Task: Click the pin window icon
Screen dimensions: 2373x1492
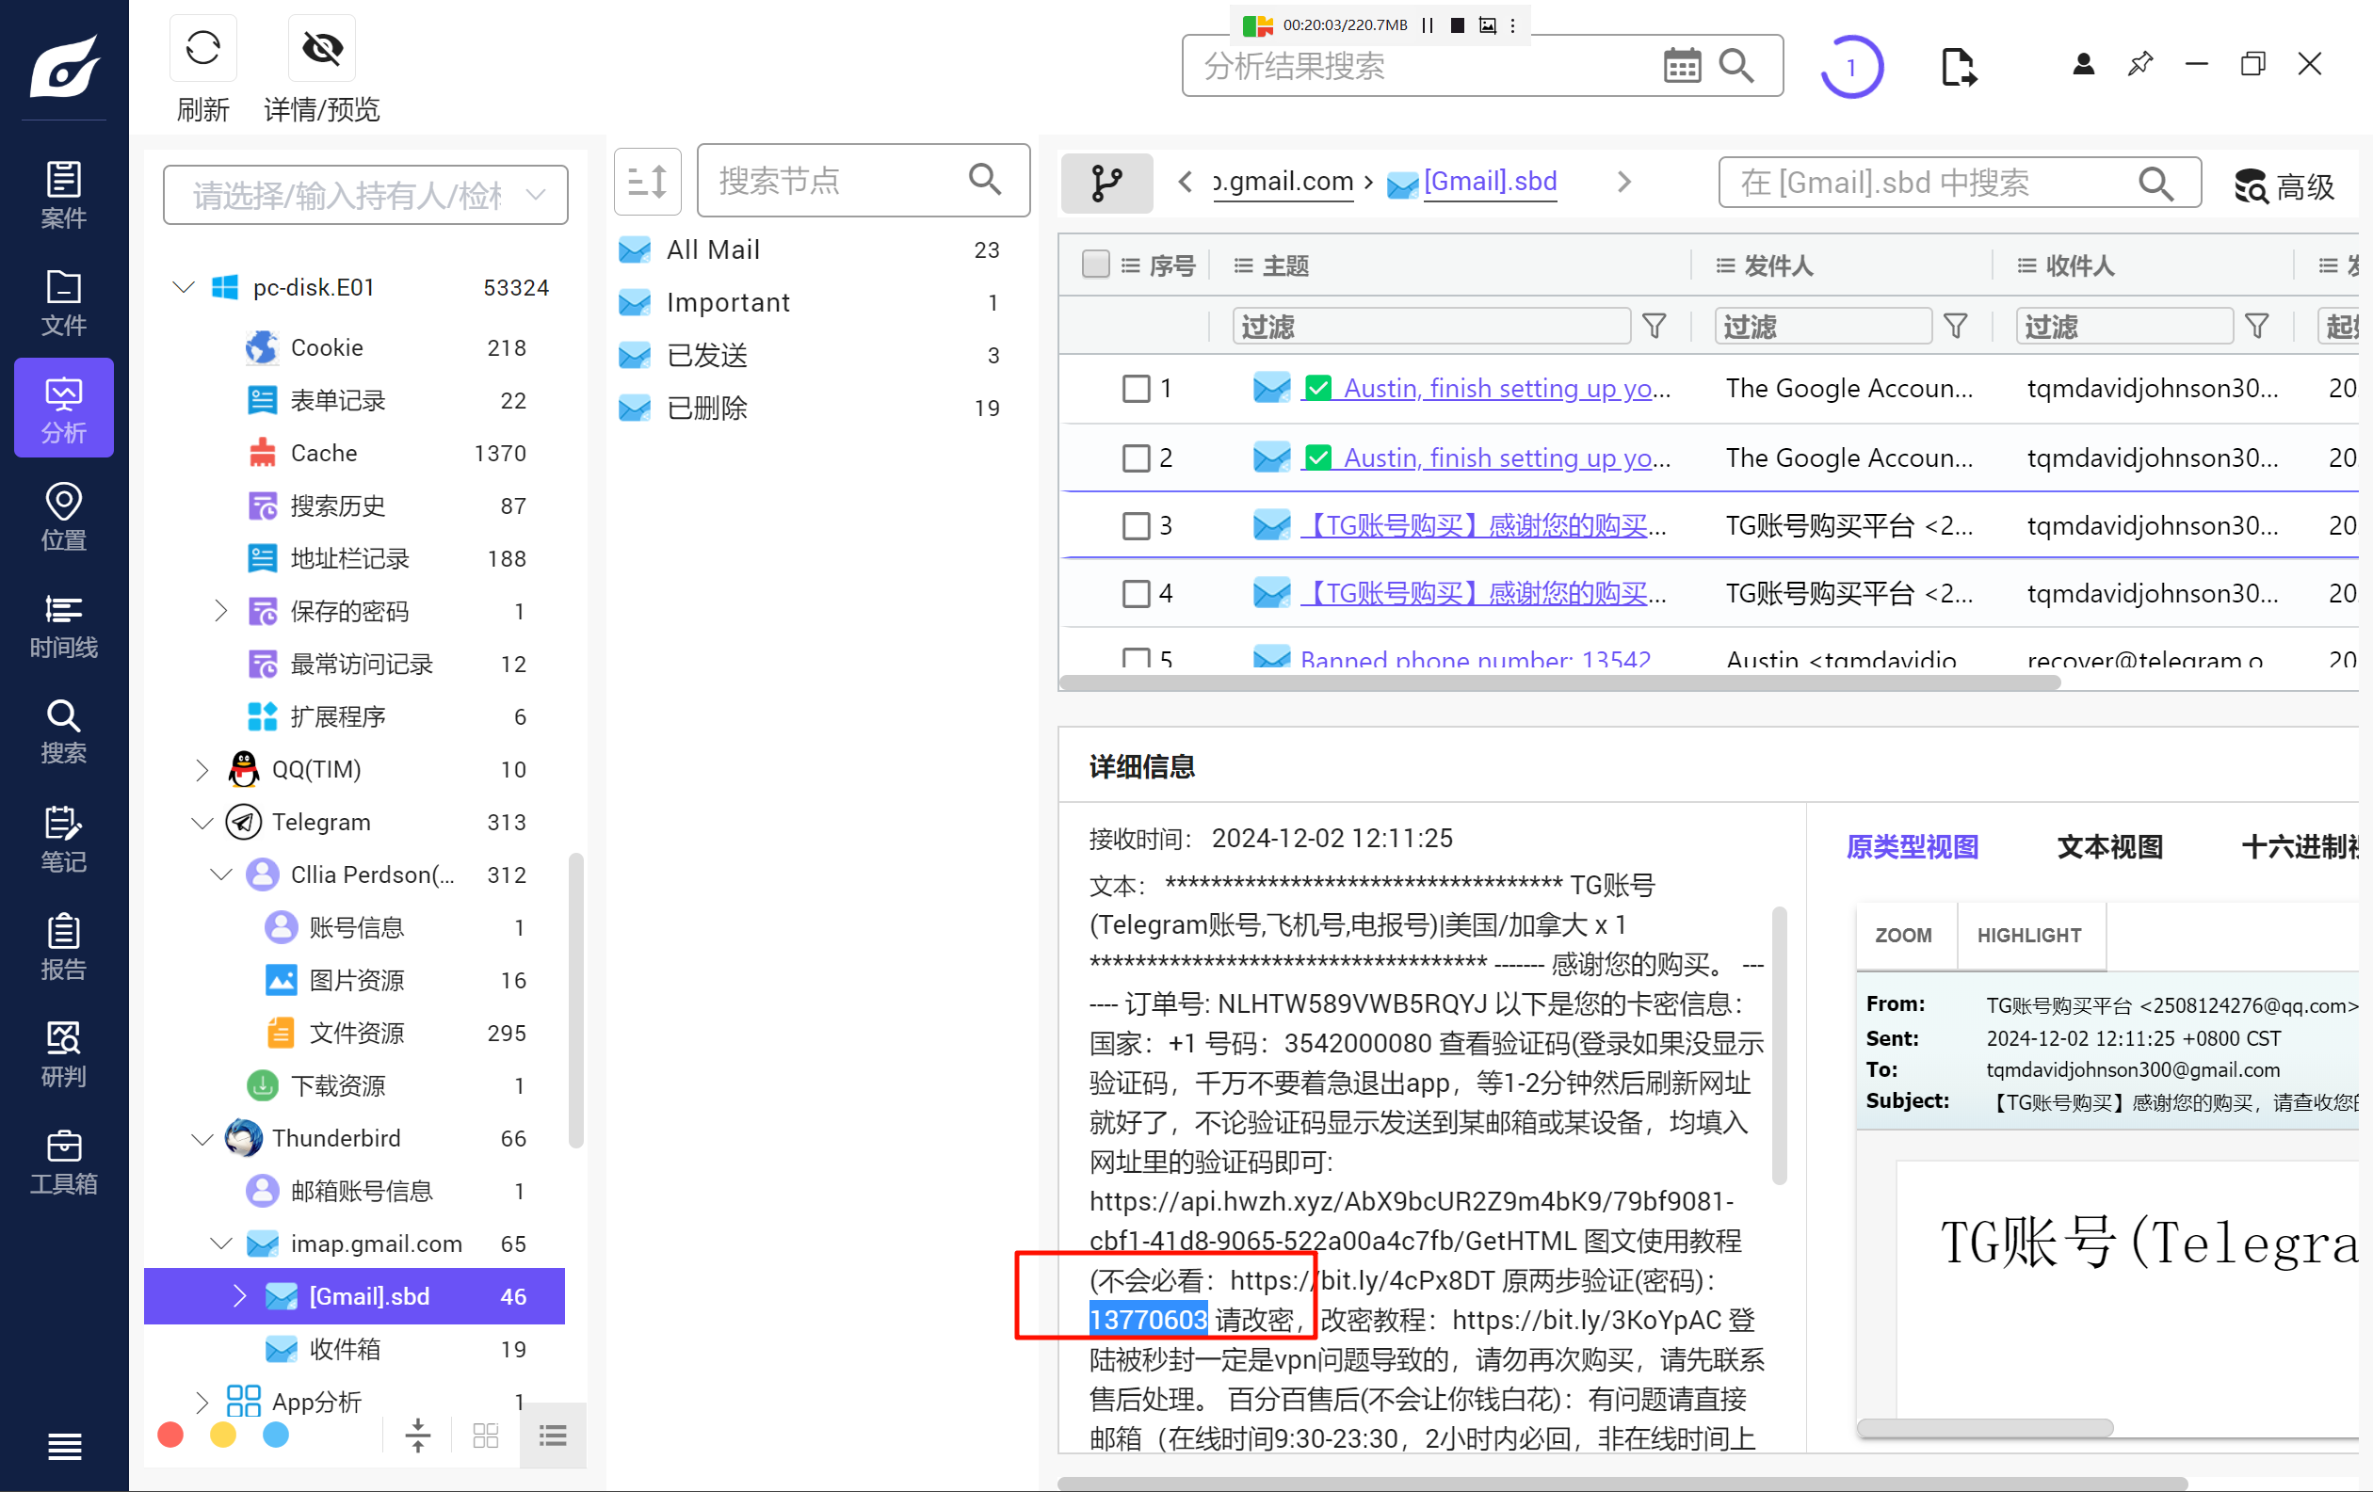Action: click(x=2139, y=65)
